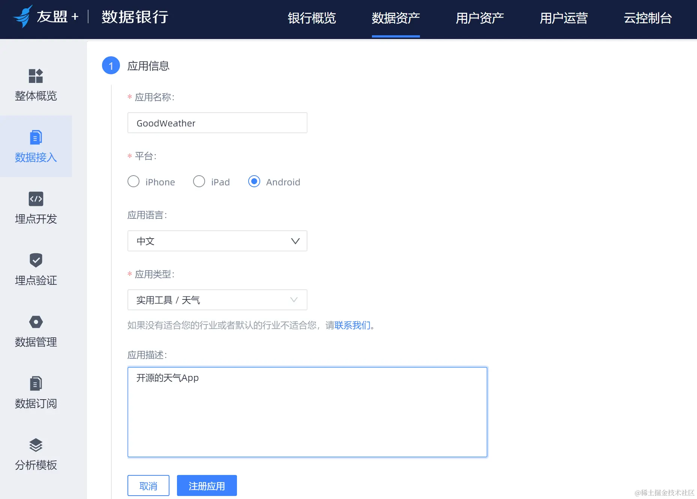Click the 注册应用 register button
Viewport: 697px width, 499px height.
207,485
